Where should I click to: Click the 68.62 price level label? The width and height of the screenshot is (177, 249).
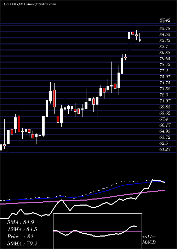(165, 113)
